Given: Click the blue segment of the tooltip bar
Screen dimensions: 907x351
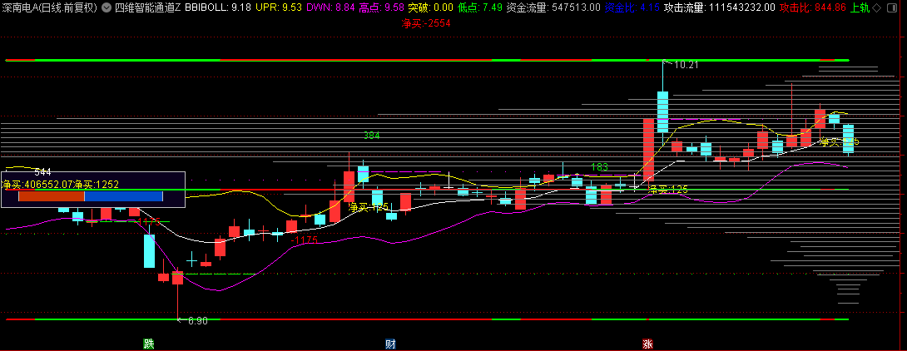Looking at the screenshot, I should [123, 196].
